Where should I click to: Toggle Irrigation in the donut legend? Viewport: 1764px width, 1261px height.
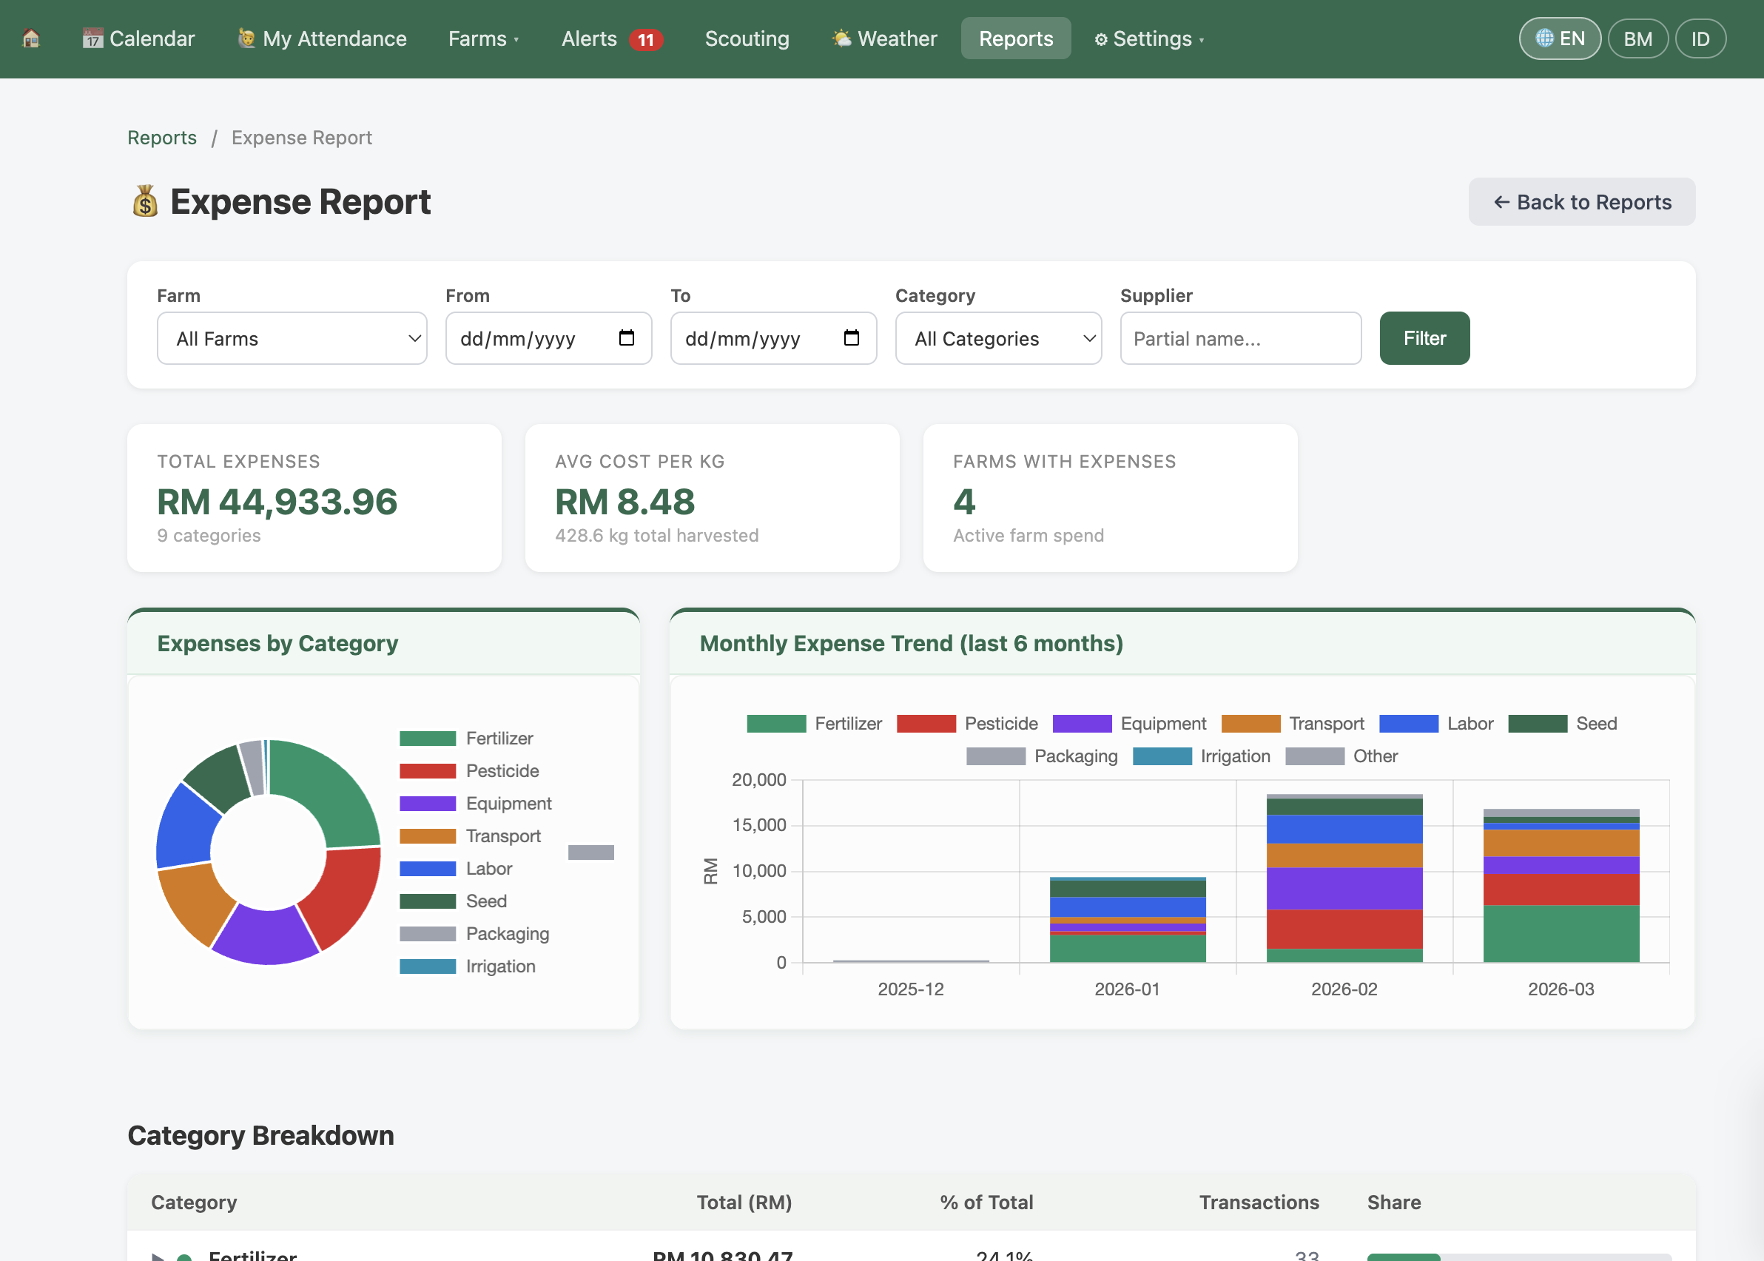pyautogui.click(x=468, y=966)
